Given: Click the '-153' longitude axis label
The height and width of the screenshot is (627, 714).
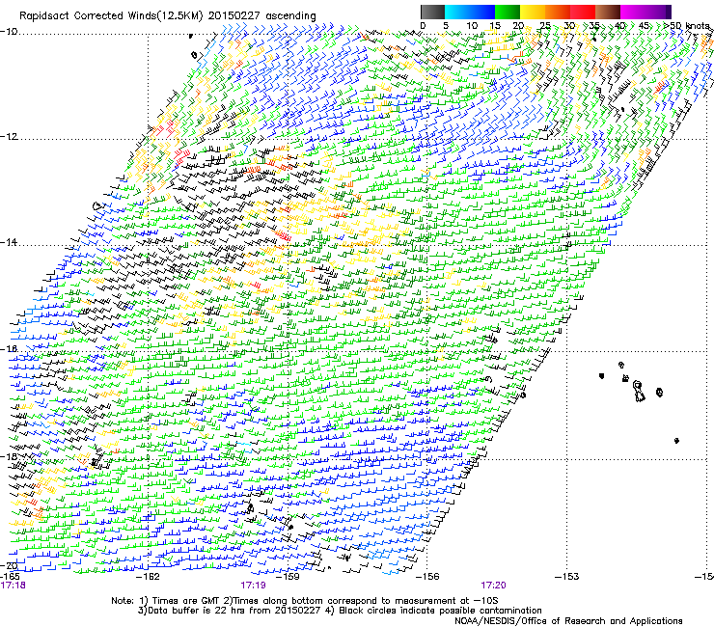Looking at the screenshot, I should click(x=567, y=577).
